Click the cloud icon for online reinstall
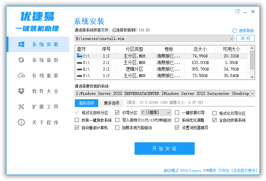The image size is (266, 181). pyautogui.click(x=21, y=76)
